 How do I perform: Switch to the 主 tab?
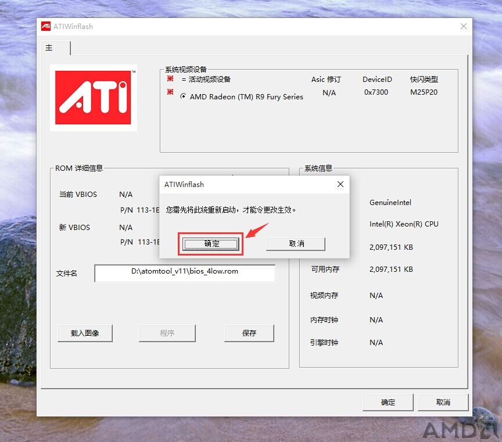[x=56, y=48]
